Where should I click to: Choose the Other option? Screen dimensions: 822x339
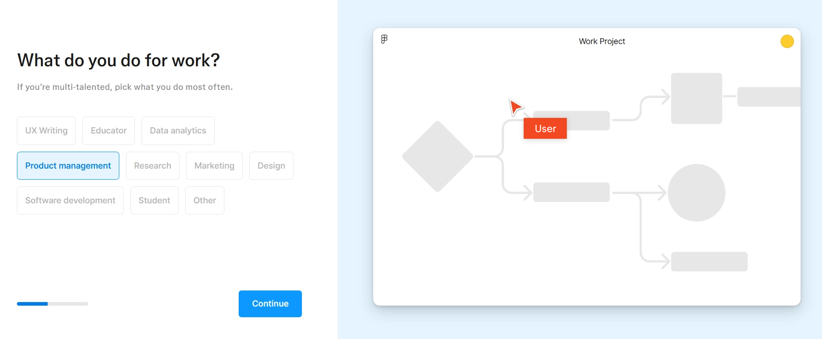click(204, 201)
